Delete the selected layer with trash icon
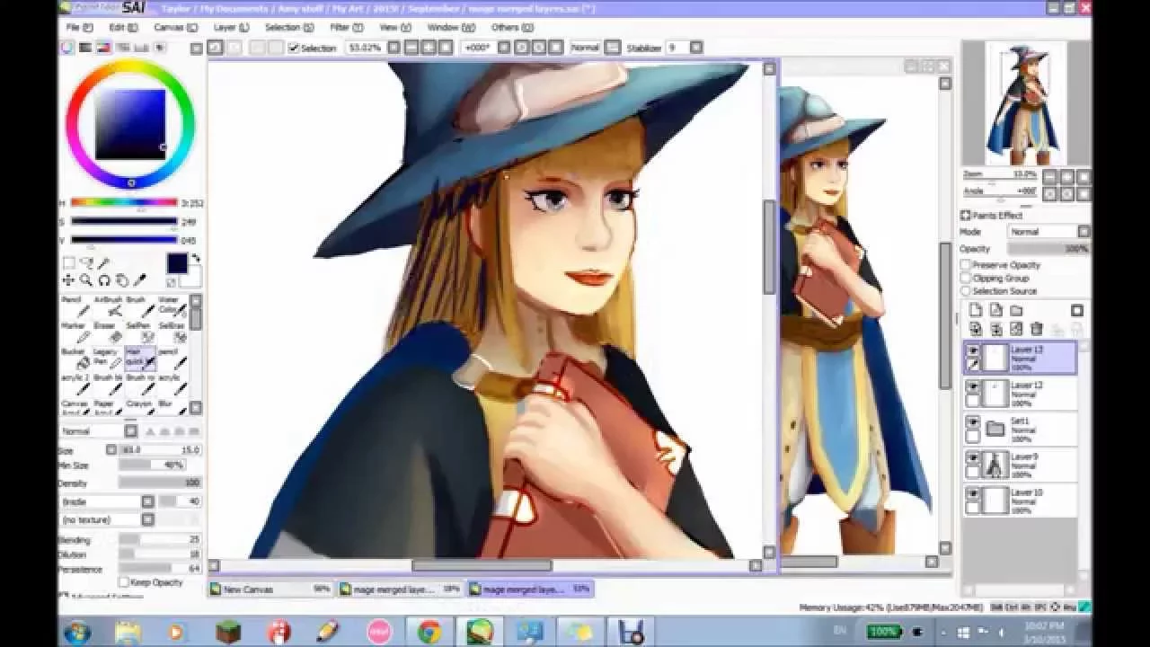The height and width of the screenshot is (647, 1150). (x=1036, y=330)
